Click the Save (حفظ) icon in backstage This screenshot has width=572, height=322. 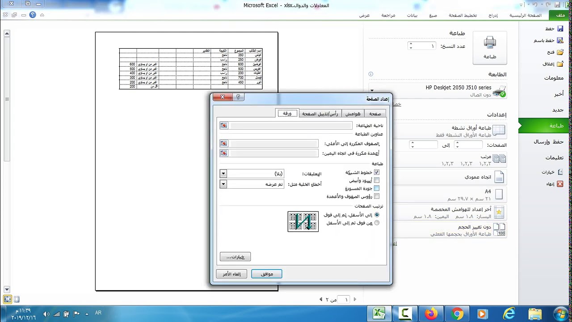click(x=560, y=29)
